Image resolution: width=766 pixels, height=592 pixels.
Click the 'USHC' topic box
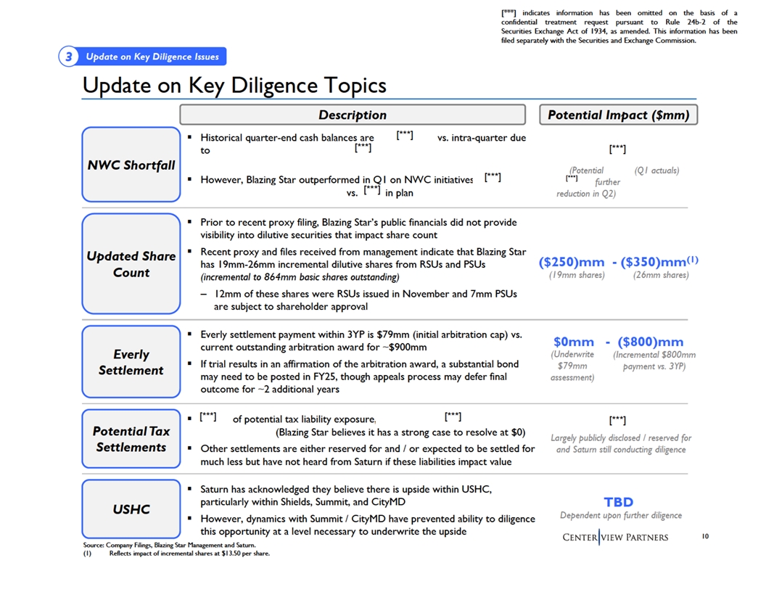[x=131, y=509]
